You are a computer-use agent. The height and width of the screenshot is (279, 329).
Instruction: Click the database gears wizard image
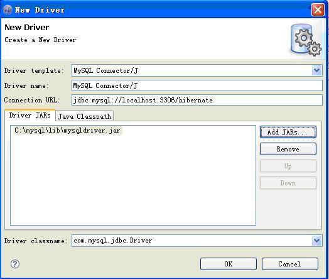tap(306, 40)
